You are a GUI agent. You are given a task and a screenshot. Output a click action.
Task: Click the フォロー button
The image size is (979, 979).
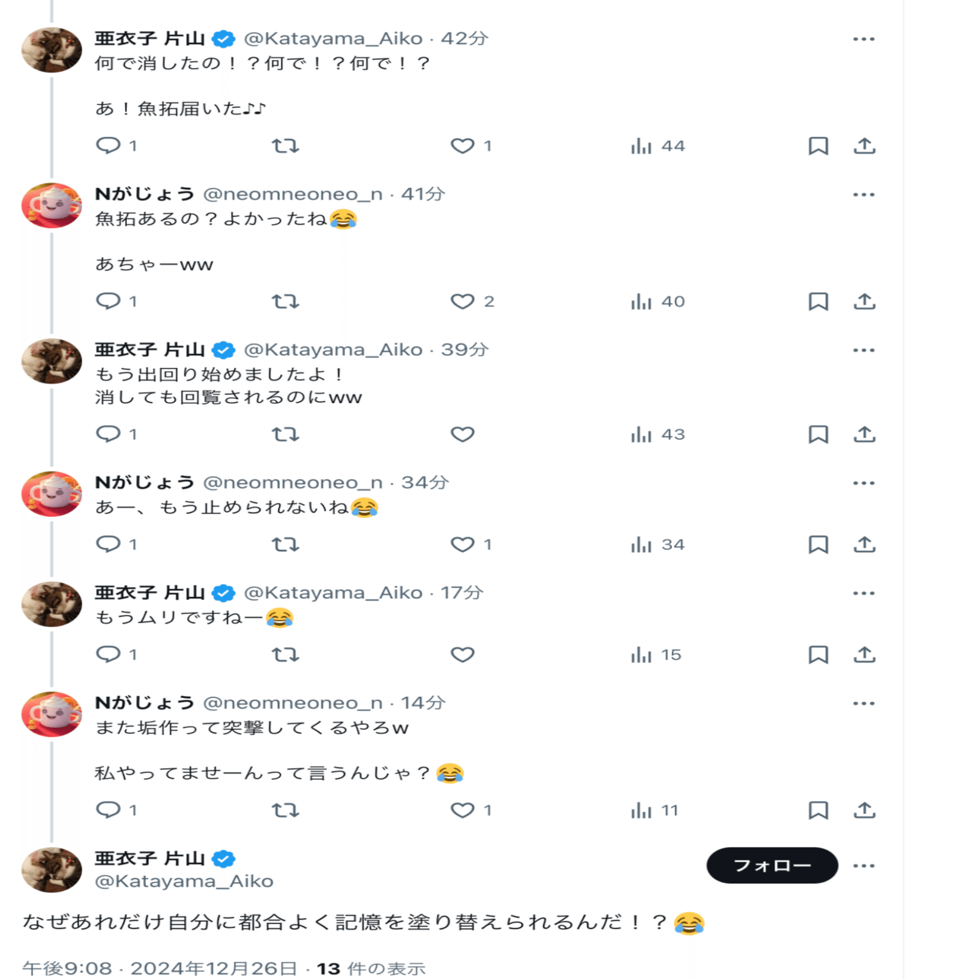click(772, 866)
